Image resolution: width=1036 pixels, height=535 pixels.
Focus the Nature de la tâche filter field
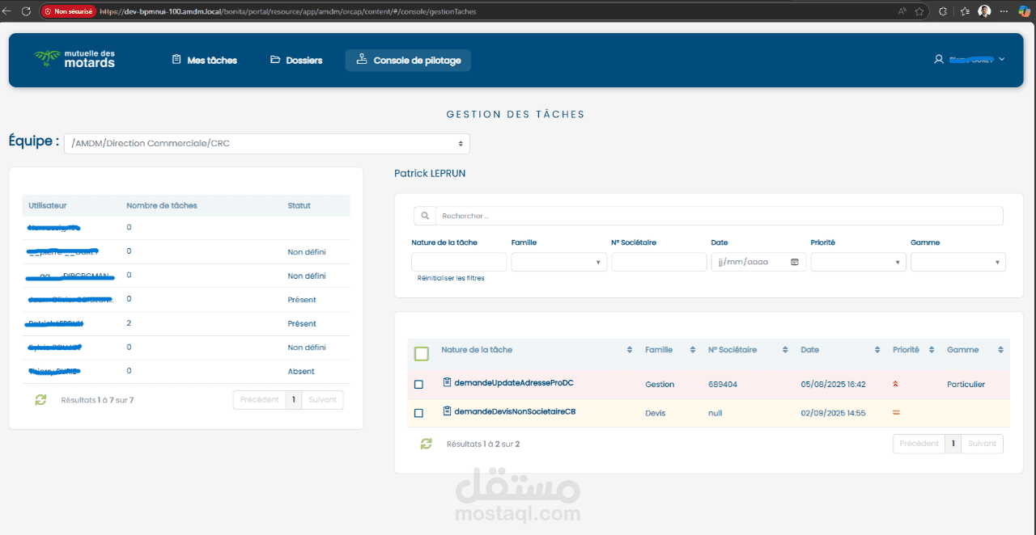[x=459, y=262]
